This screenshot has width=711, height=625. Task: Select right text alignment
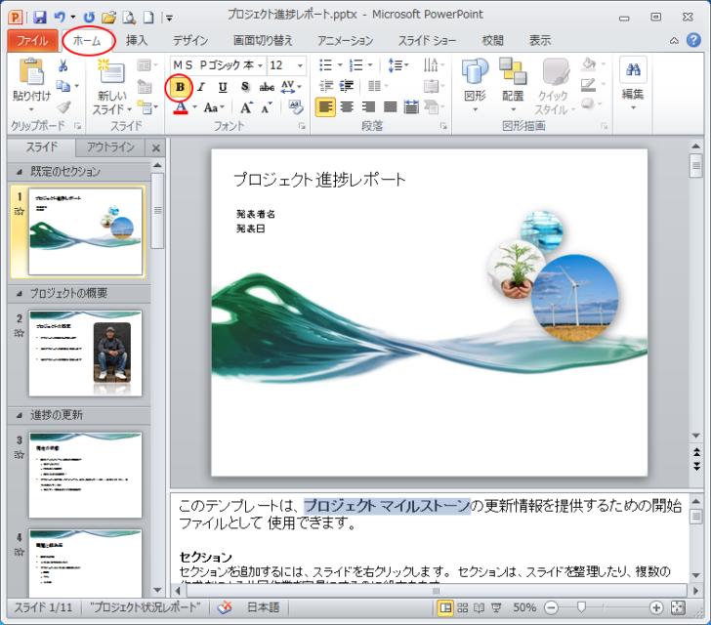(368, 107)
